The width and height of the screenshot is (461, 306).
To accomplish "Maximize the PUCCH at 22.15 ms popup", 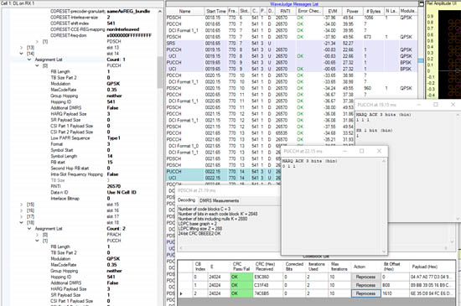I will (361, 151).
